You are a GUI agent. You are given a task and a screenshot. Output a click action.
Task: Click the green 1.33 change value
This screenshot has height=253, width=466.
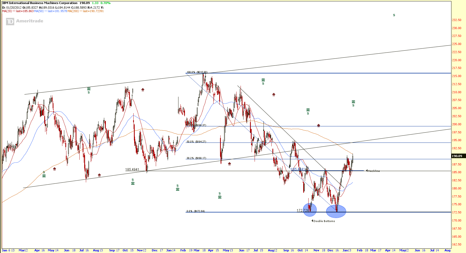coord(95,3)
